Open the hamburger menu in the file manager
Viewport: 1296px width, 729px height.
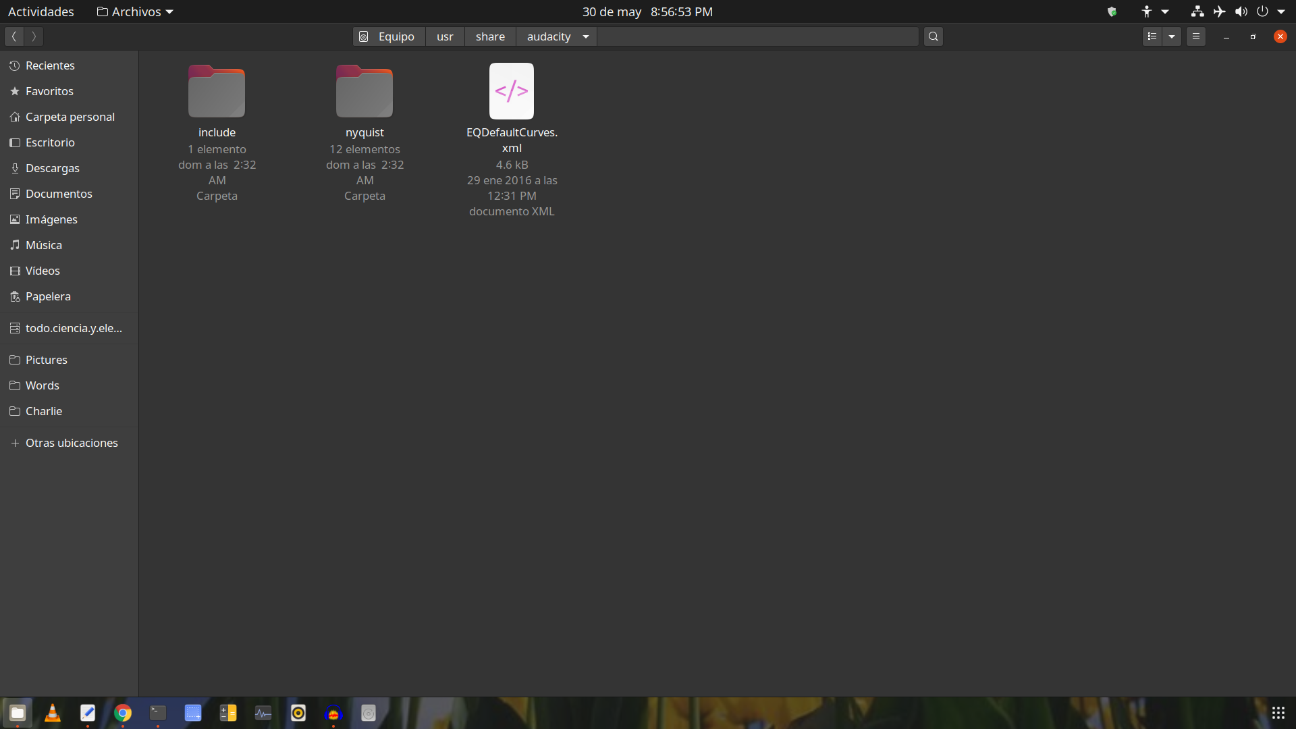(1196, 36)
